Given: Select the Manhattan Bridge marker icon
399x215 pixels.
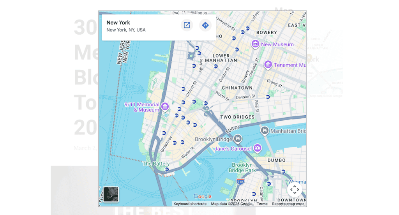Looking at the screenshot, I should (x=265, y=131).
